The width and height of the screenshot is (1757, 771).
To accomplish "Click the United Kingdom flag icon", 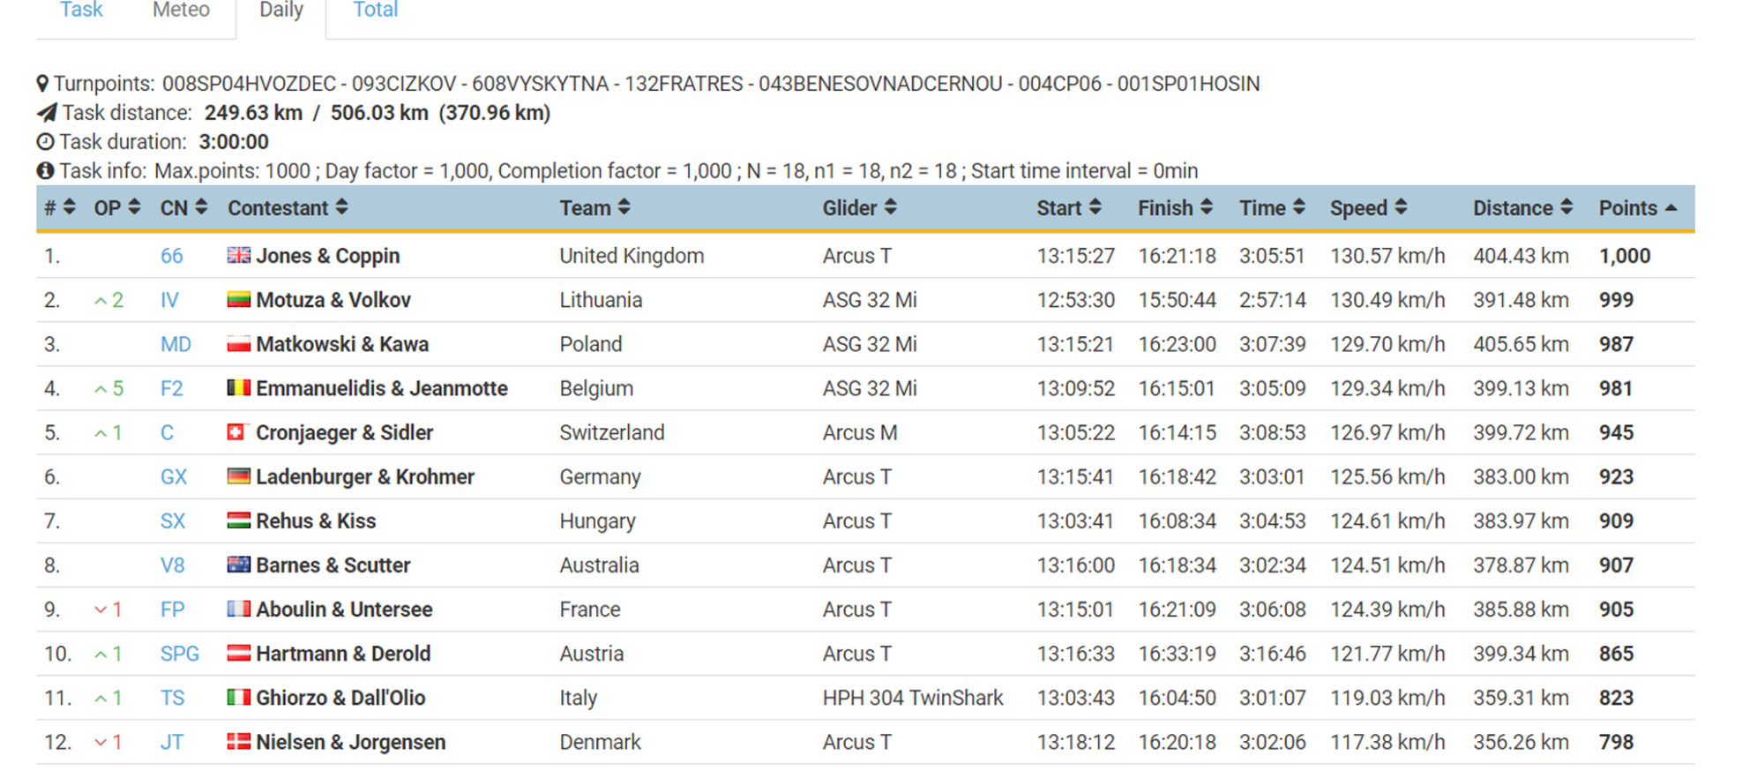I will click(238, 256).
